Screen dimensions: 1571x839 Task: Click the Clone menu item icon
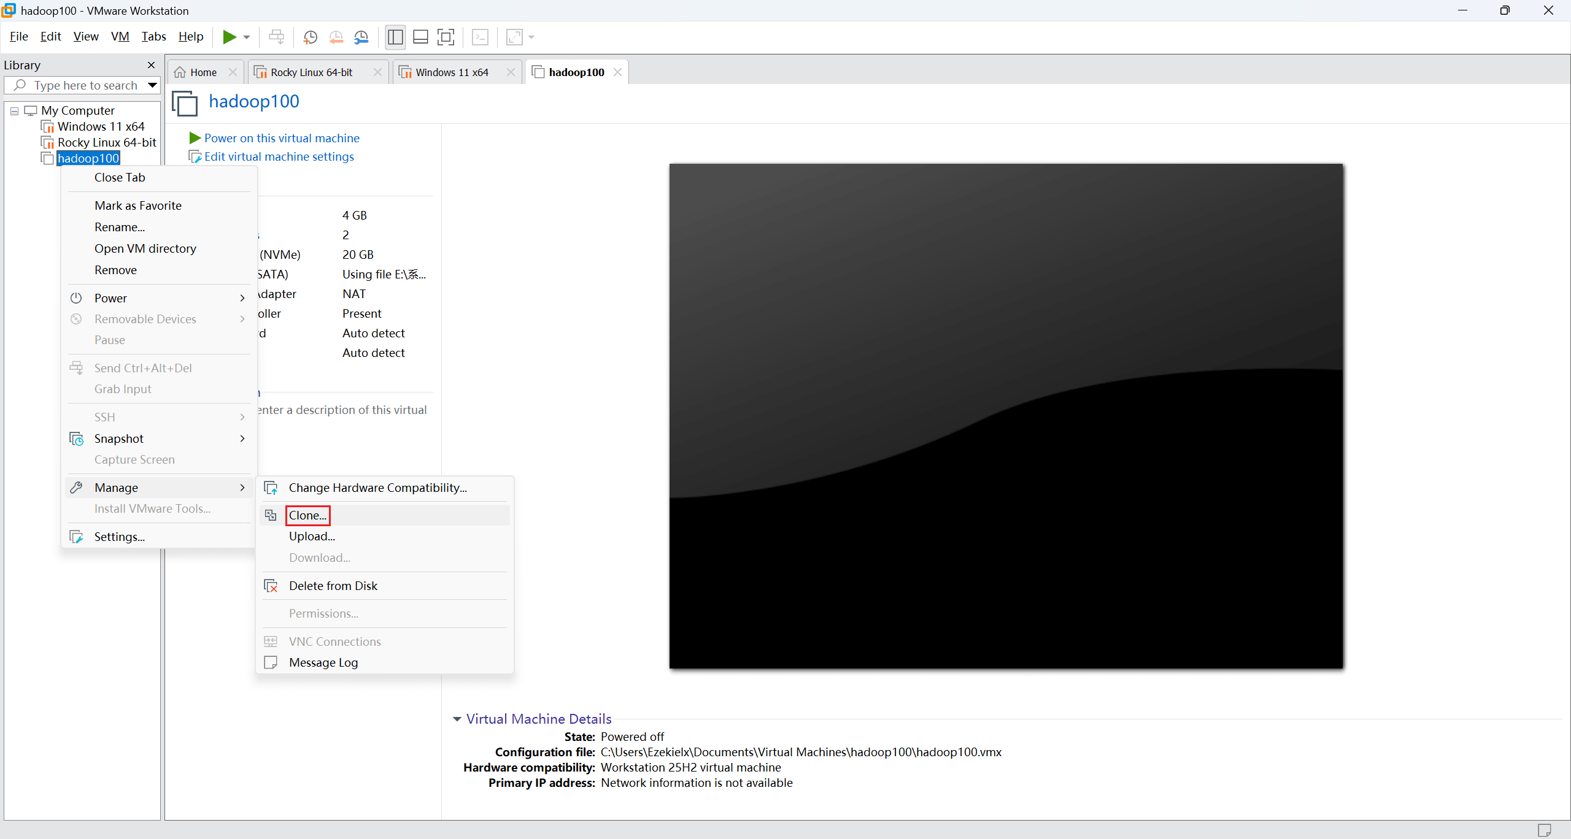point(271,516)
